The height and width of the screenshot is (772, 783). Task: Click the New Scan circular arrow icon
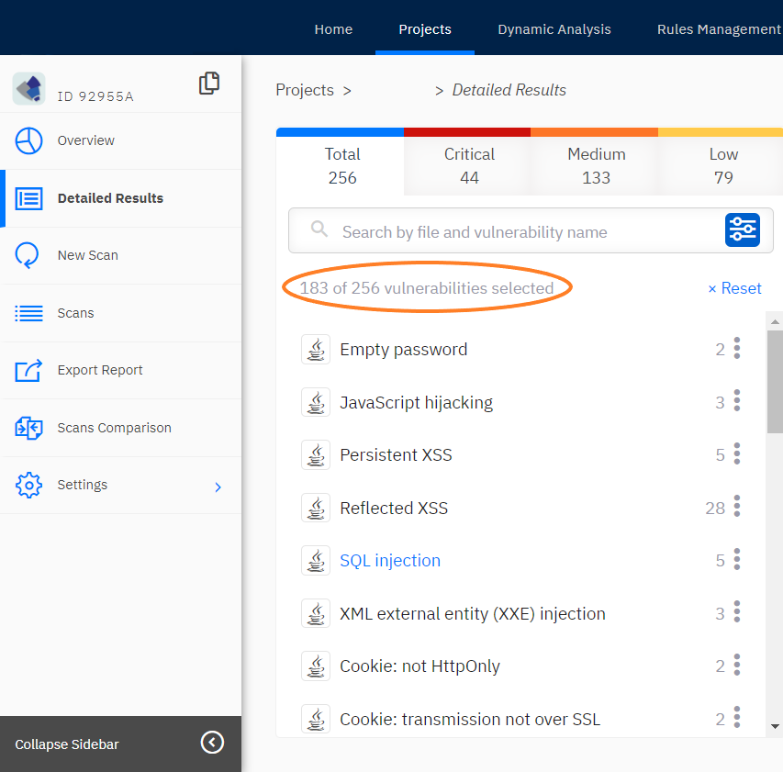point(27,255)
